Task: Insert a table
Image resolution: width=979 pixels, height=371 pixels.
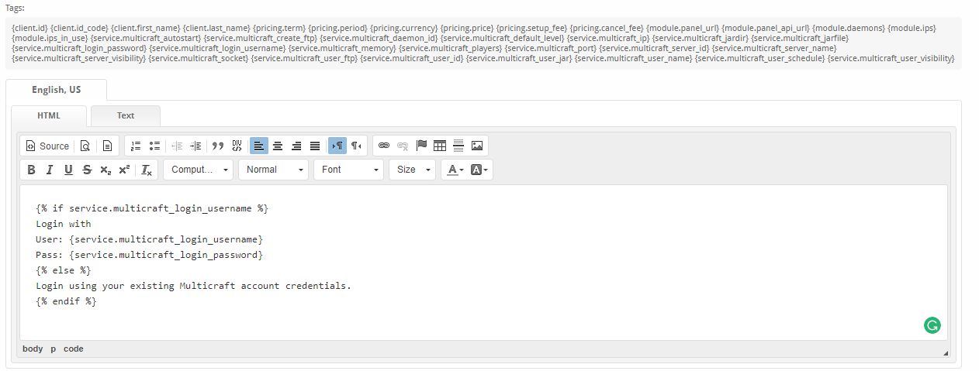Action: click(440, 146)
